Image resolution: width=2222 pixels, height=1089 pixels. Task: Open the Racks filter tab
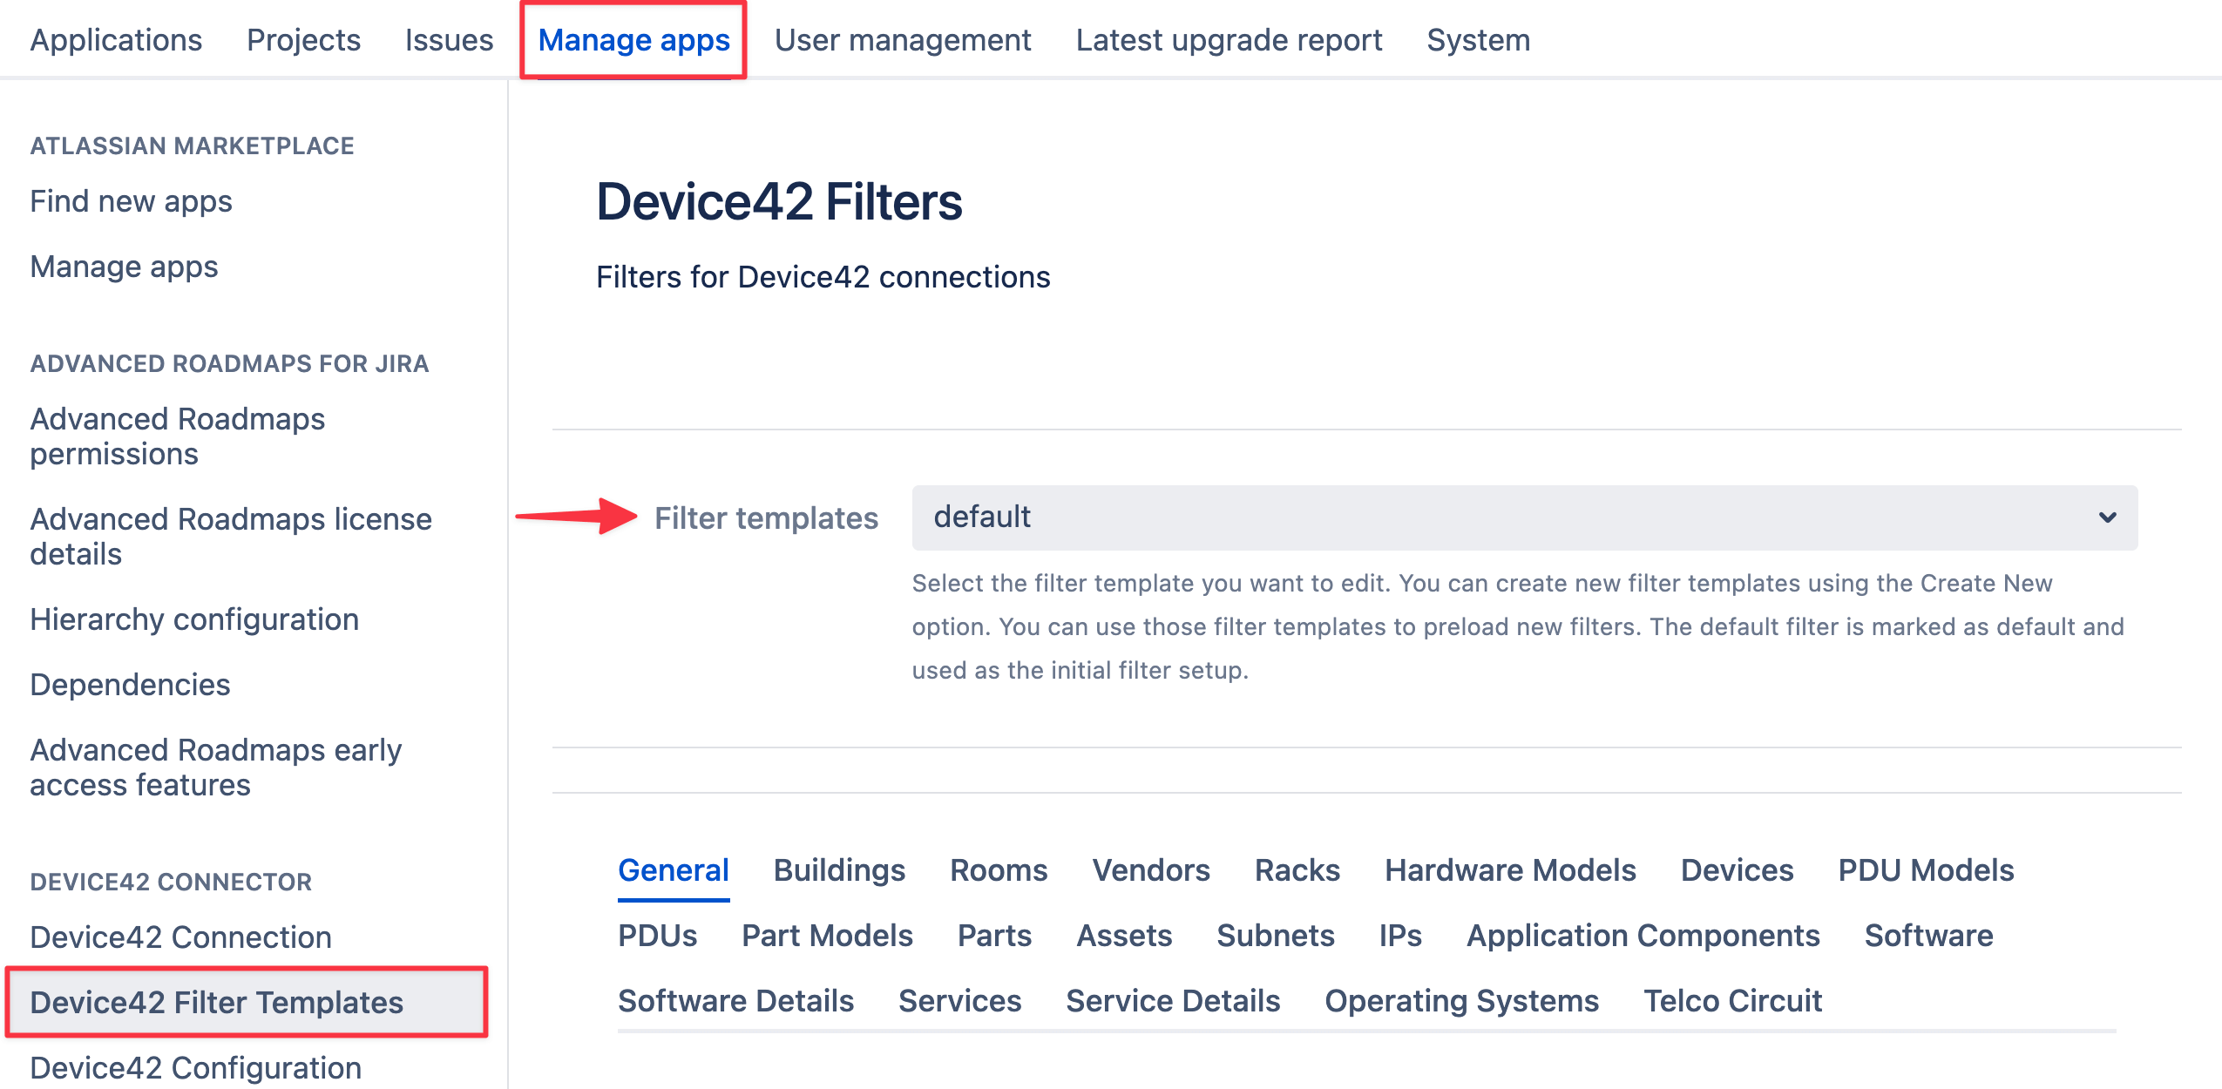(x=1297, y=869)
